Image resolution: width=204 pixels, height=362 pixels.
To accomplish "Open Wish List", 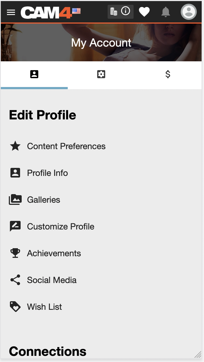I will (44, 307).
